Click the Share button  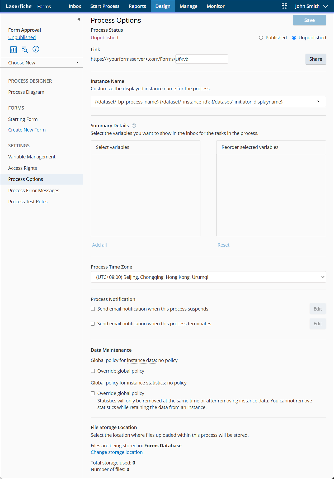tap(316, 59)
